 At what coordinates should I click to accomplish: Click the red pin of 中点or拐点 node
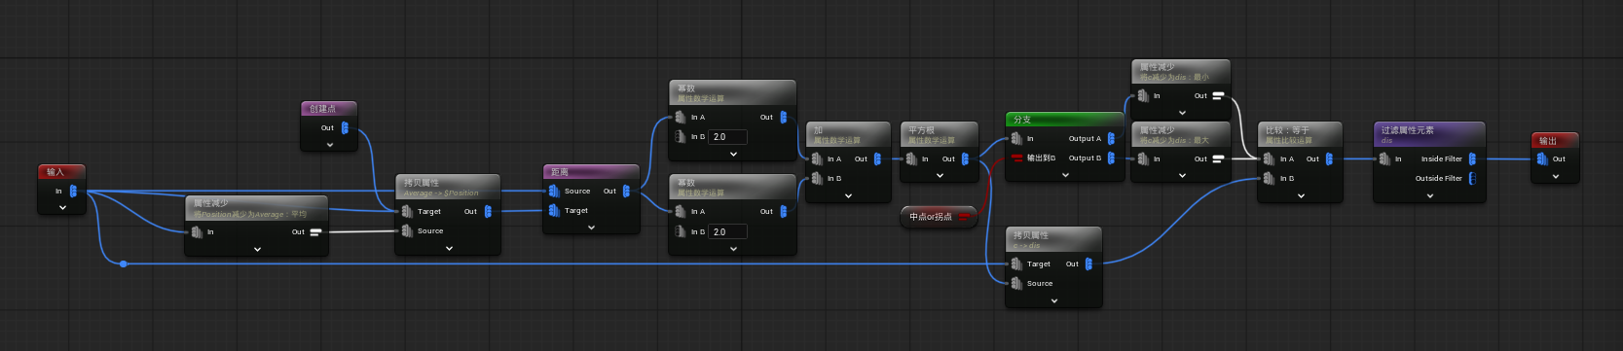[964, 217]
